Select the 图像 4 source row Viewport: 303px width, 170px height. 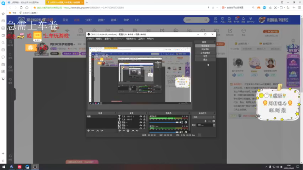[x=132, y=122]
